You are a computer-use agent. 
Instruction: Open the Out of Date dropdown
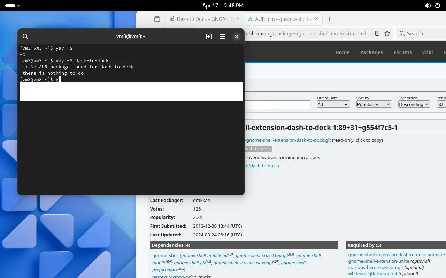coord(333,104)
